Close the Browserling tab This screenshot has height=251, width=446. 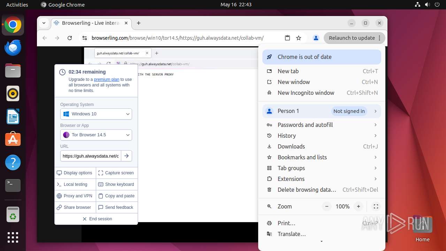126,23
